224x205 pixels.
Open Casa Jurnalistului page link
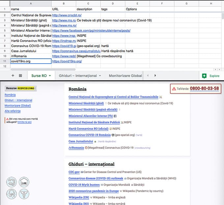click(x=81, y=141)
